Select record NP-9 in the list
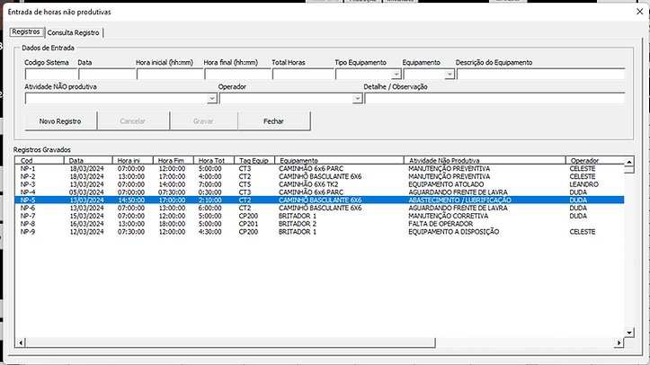The height and width of the screenshot is (365, 650). (319, 232)
